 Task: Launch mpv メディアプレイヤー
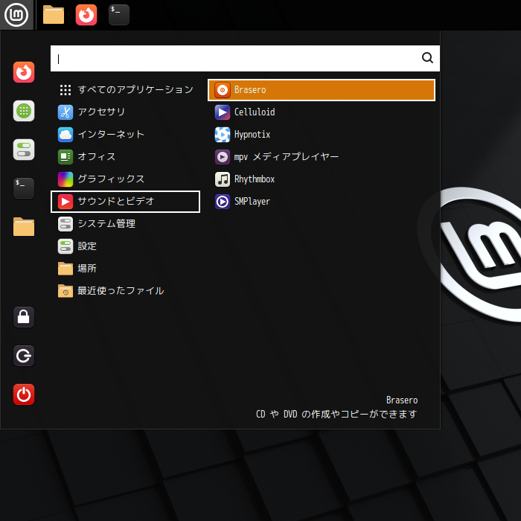[x=322, y=157]
